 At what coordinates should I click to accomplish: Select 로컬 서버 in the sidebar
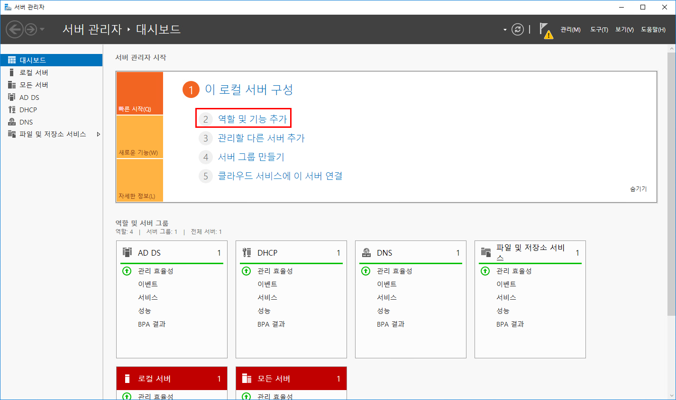pos(51,72)
